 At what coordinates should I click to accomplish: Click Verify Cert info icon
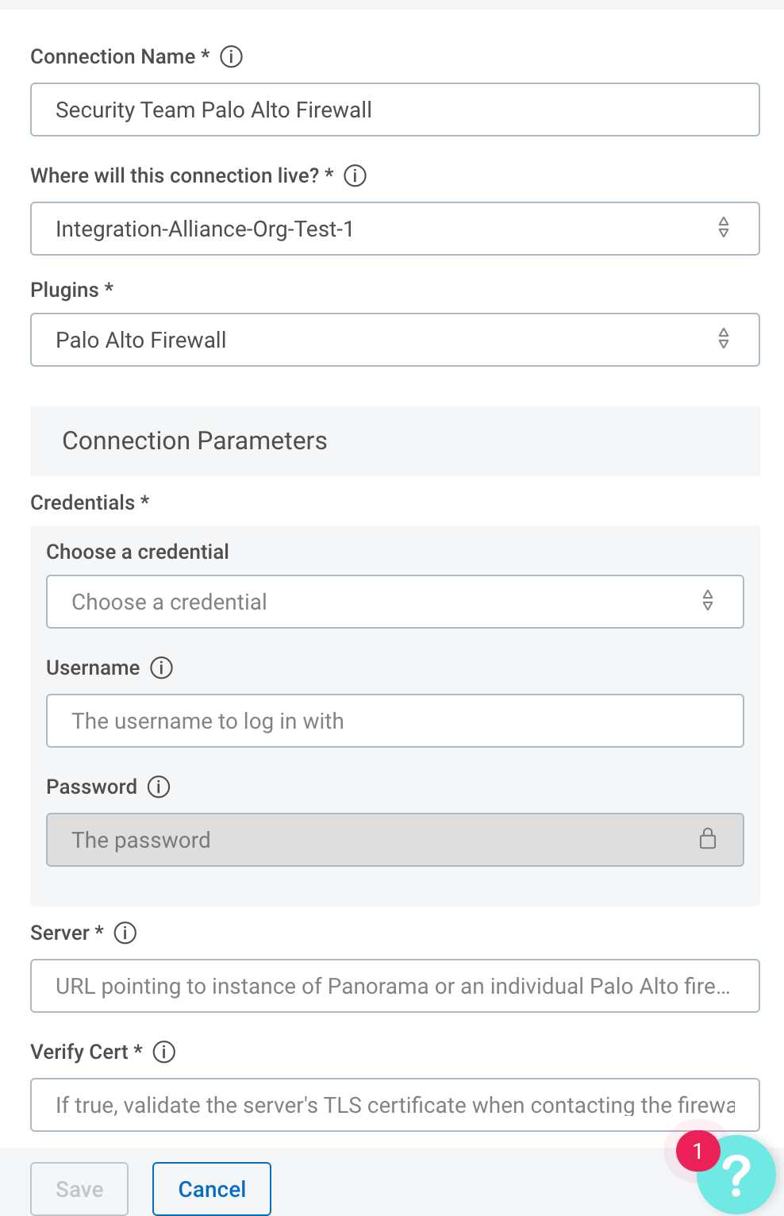(164, 1052)
